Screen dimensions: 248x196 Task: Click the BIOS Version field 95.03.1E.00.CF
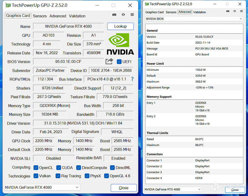click(68, 62)
